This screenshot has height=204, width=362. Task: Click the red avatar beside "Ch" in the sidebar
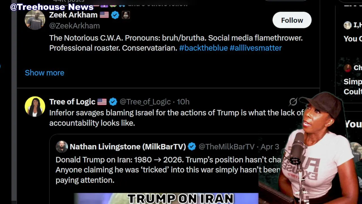348,68
